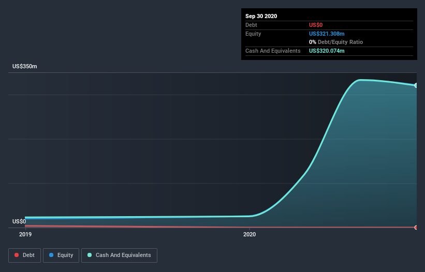The image size is (425, 272).
Task: Click the US$320.074m cash value
Action: (327, 51)
